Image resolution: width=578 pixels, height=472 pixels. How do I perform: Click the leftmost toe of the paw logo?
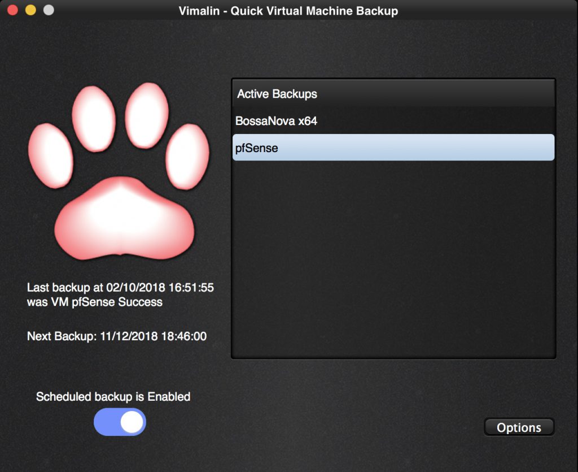click(x=50, y=155)
